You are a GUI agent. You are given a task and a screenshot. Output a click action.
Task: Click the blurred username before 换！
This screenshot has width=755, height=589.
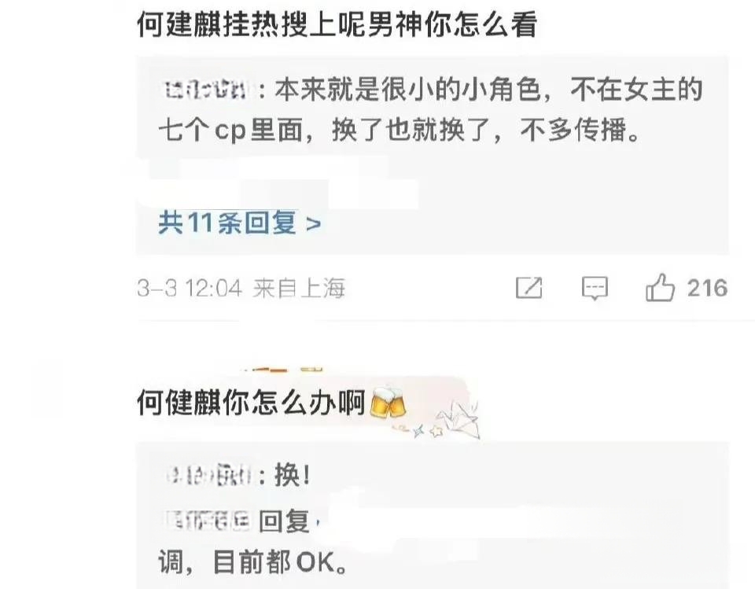pyautogui.click(x=209, y=476)
